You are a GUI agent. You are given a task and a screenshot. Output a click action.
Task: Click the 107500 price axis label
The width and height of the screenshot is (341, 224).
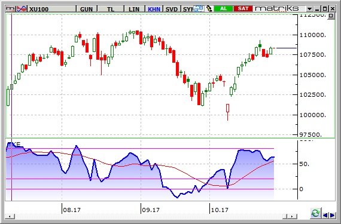pos(312,55)
